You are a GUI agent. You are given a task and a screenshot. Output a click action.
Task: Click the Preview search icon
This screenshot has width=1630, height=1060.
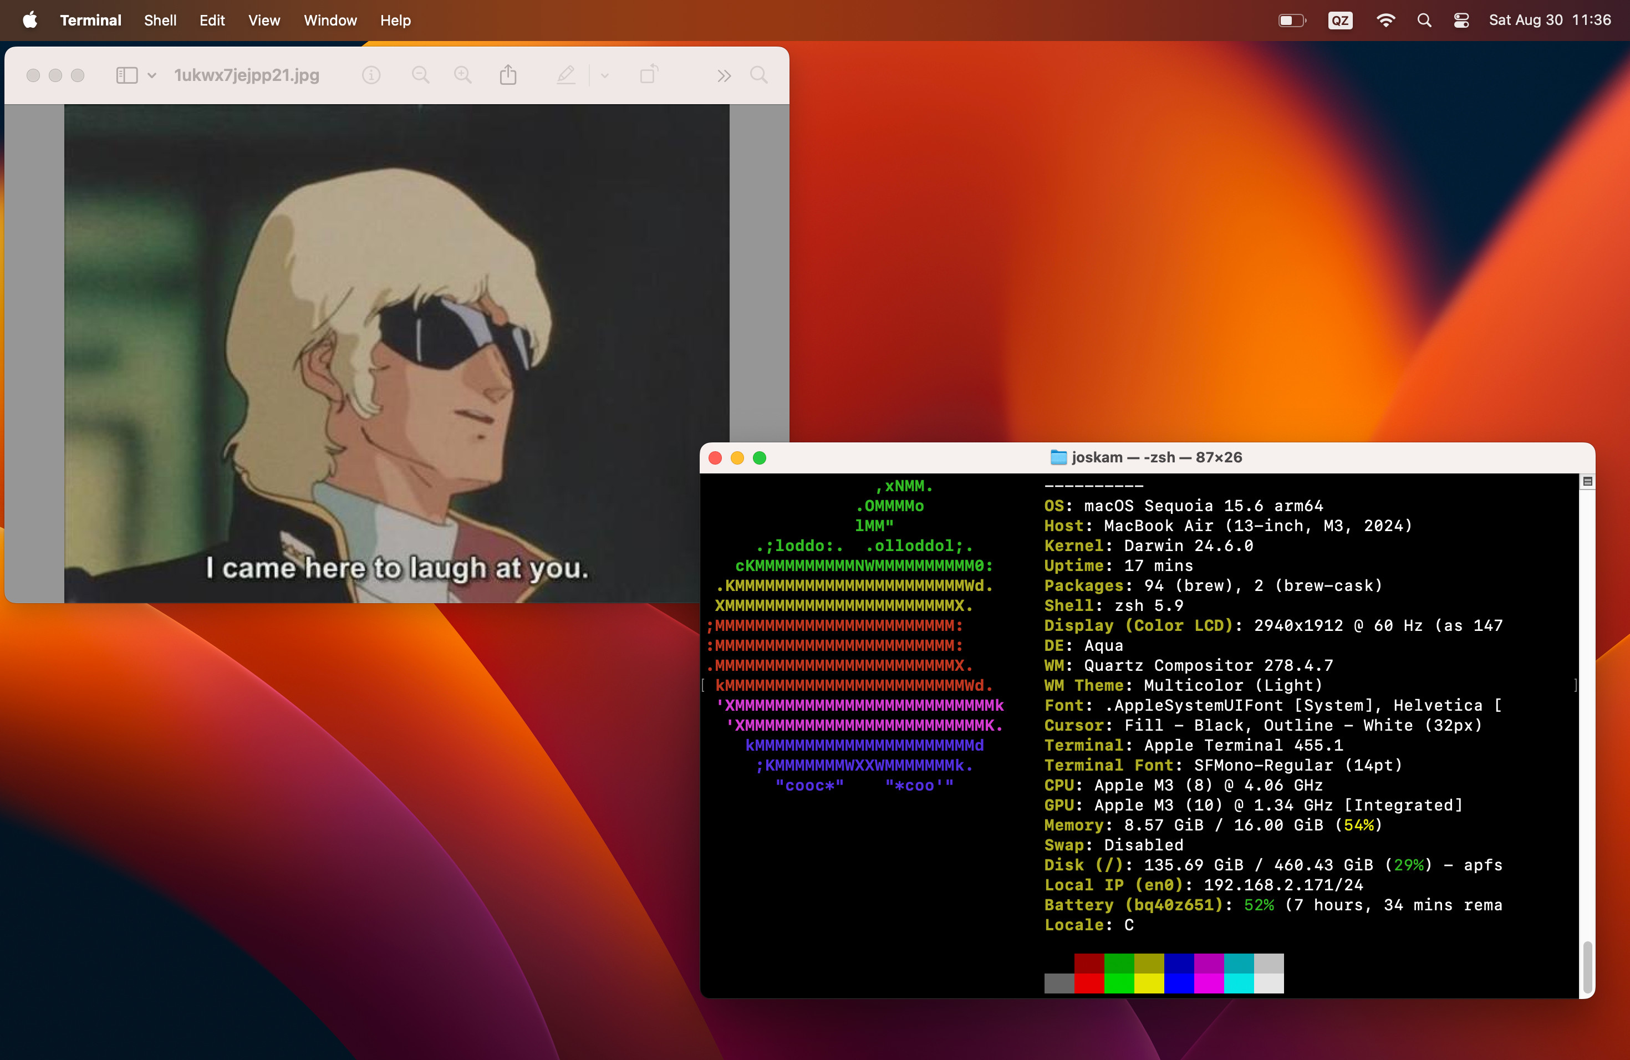(x=759, y=75)
